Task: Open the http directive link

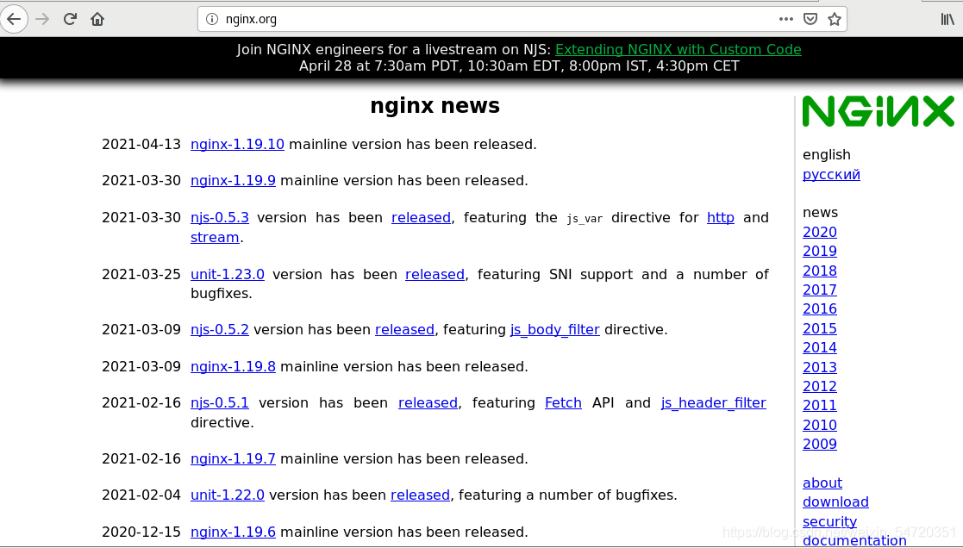Action: pyautogui.click(x=721, y=217)
